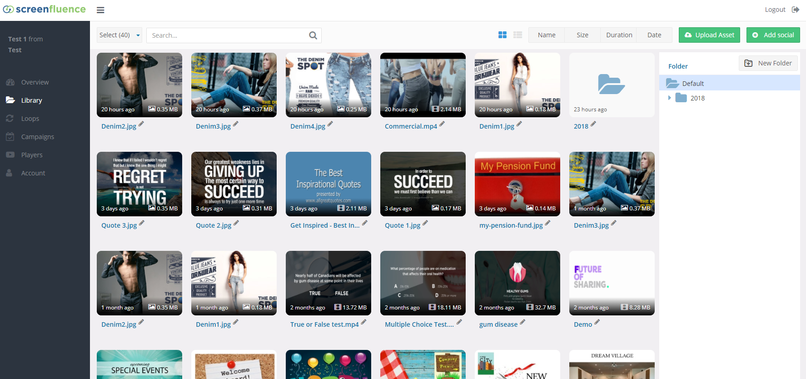Click edit pencil beside Quote 2.jpg
The image size is (806, 379).
pos(236,223)
